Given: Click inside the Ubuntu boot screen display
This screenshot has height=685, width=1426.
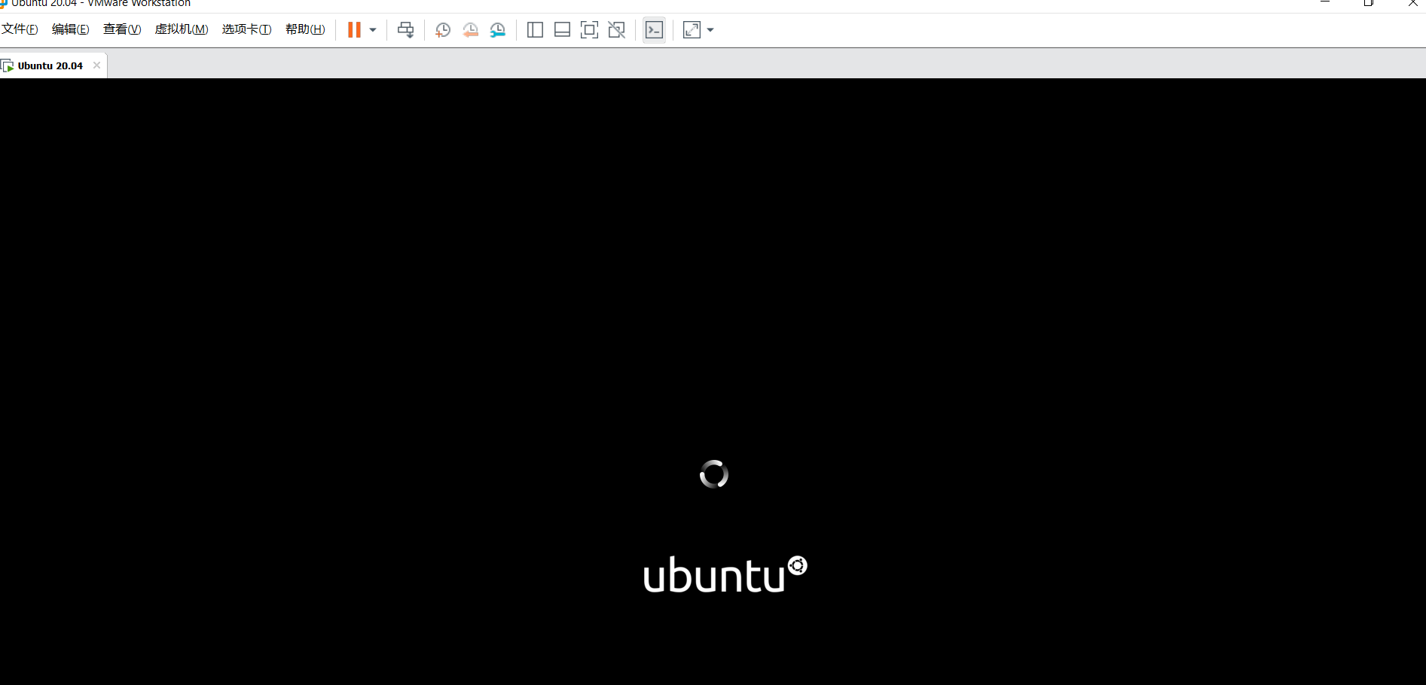Looking at the screenshot, I should coord(713,382).
